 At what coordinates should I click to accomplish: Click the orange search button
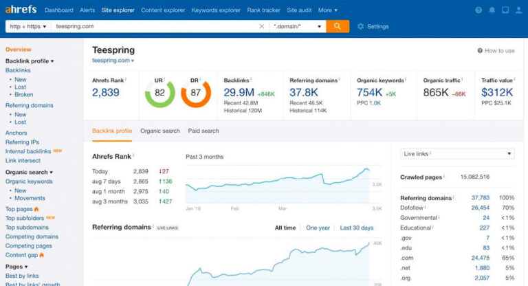pos(338,26)
